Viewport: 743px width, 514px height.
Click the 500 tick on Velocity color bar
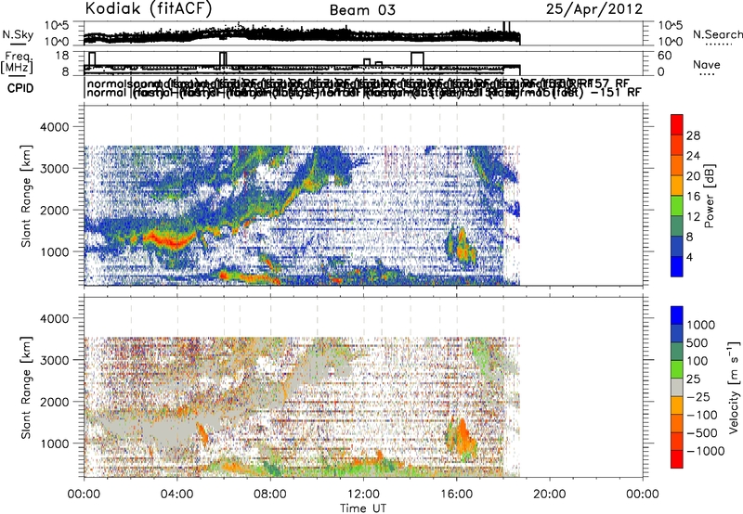(697, 342)
